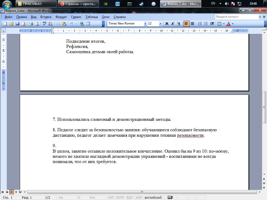Open the help question box dropdown arrow
267x200 pixels.
click(260, 17)
